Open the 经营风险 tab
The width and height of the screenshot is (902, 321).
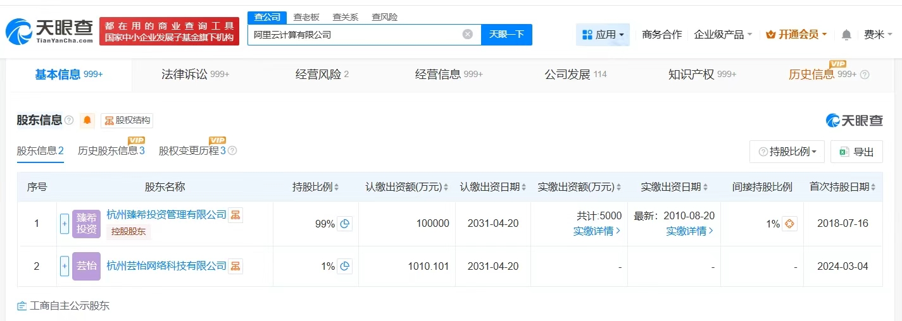tap(322, 75)
